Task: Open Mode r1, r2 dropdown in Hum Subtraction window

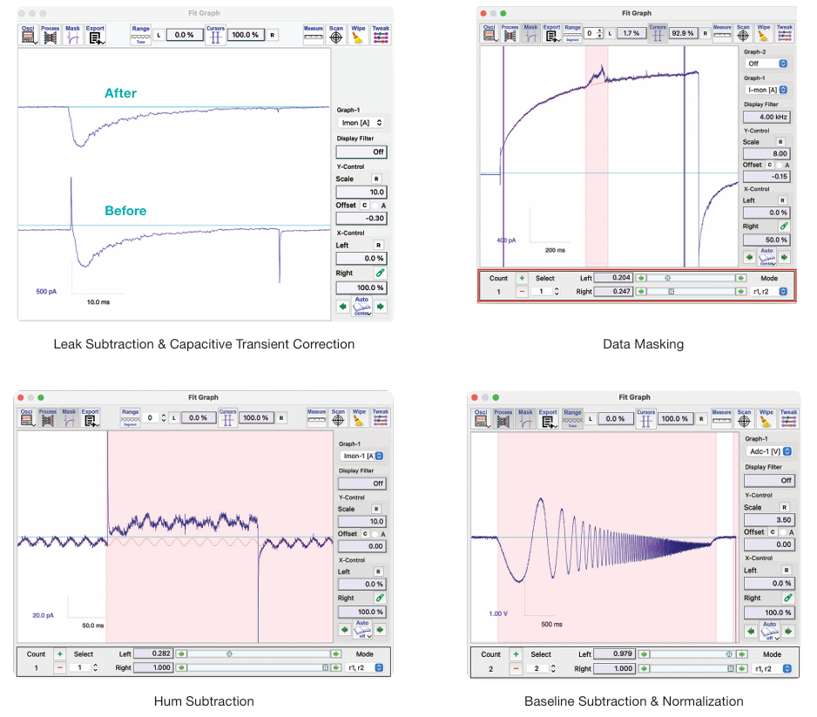Action: click(365, 667)
